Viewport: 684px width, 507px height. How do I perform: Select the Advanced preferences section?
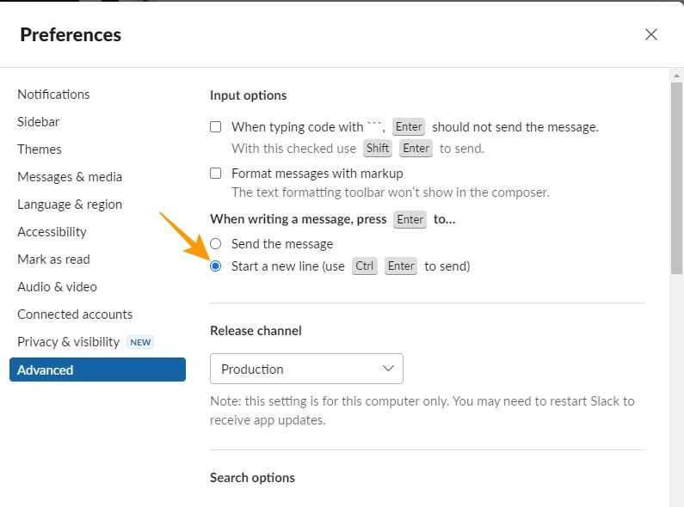click(98, 370)
